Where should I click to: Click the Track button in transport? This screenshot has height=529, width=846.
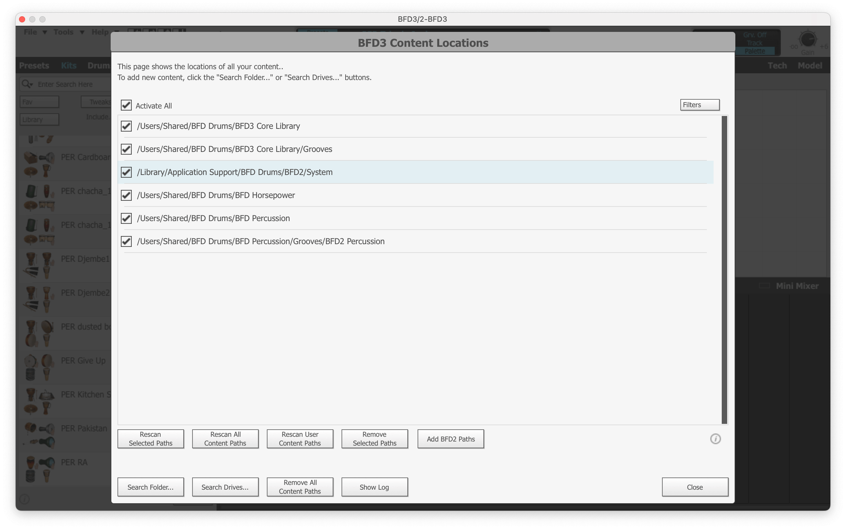tap(755, 43)
